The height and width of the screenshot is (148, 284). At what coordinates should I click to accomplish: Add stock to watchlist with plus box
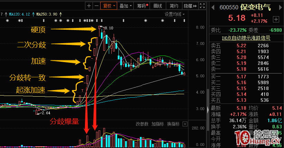click(276, 19)
